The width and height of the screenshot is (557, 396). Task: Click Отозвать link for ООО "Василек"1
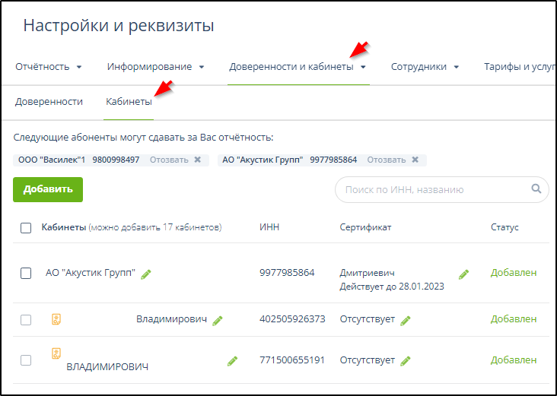168,160
